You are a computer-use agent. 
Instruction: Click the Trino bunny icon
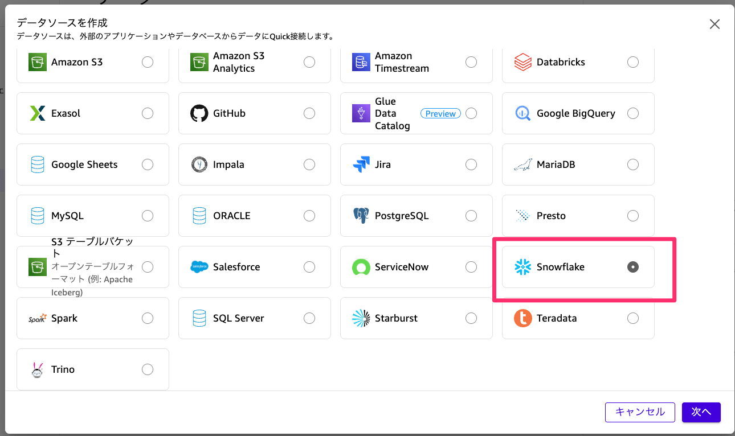(37, 369)
